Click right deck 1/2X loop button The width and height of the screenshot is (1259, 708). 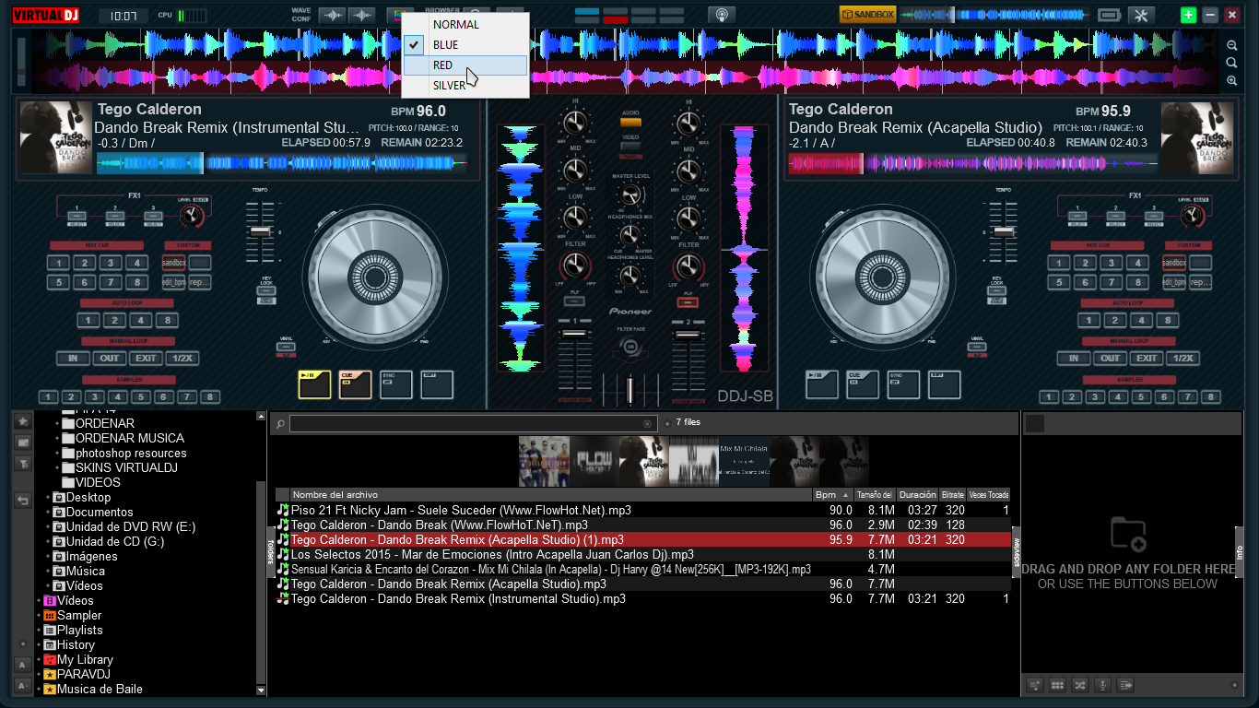(1183, 359)
